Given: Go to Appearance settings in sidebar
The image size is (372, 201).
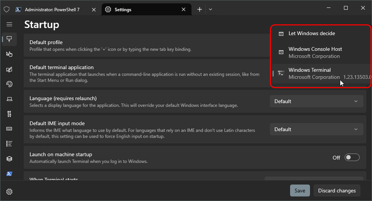Looking at the screenshot, I should pyautogui.click(x=9, y=69).
